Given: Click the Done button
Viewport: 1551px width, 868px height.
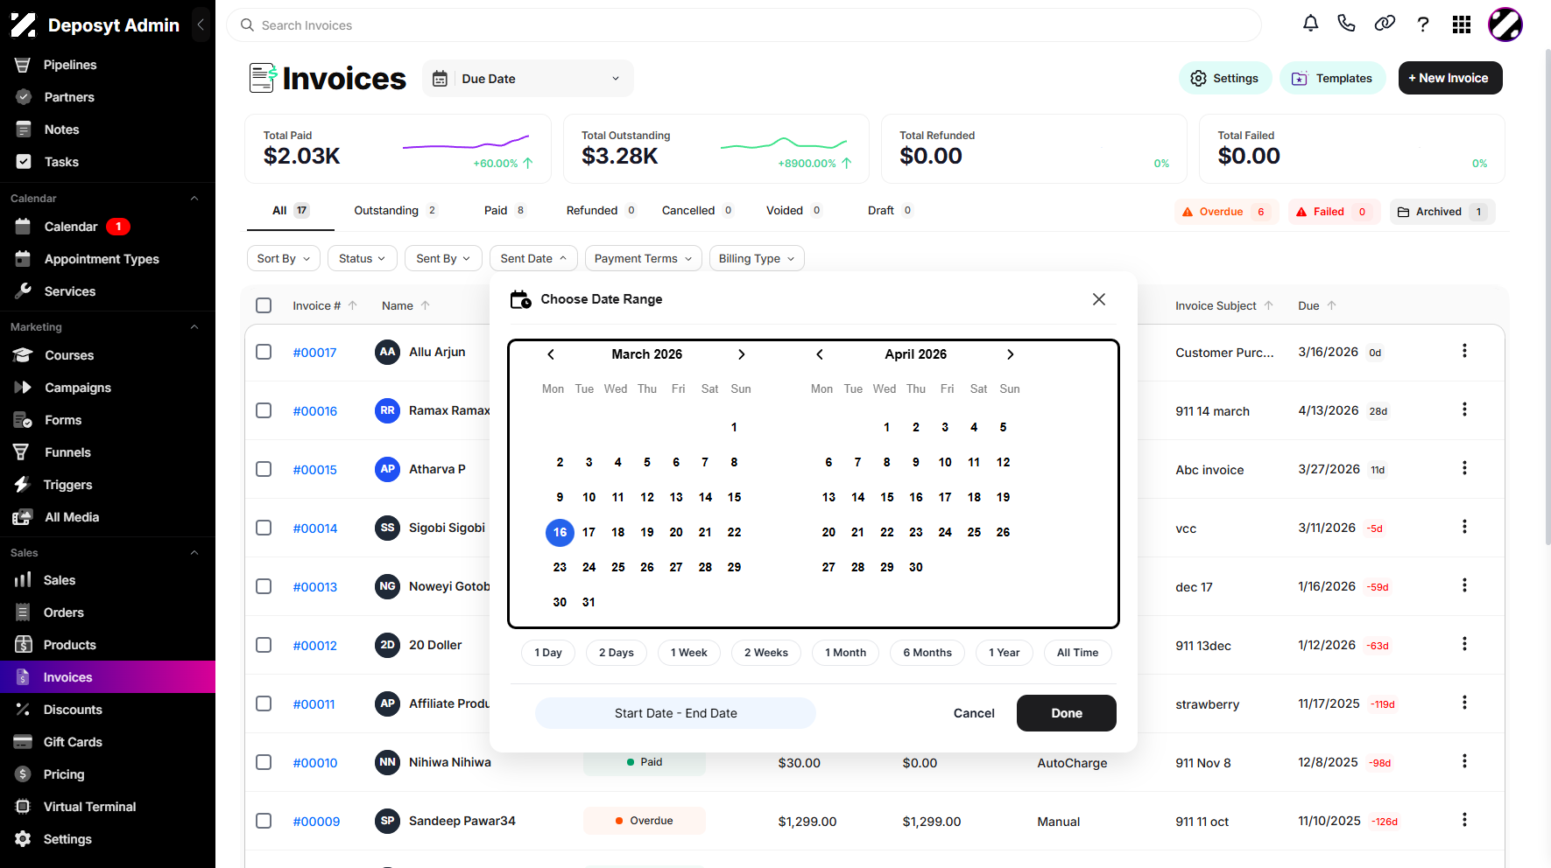Looking at the screenshot, I should [1067, 713].
